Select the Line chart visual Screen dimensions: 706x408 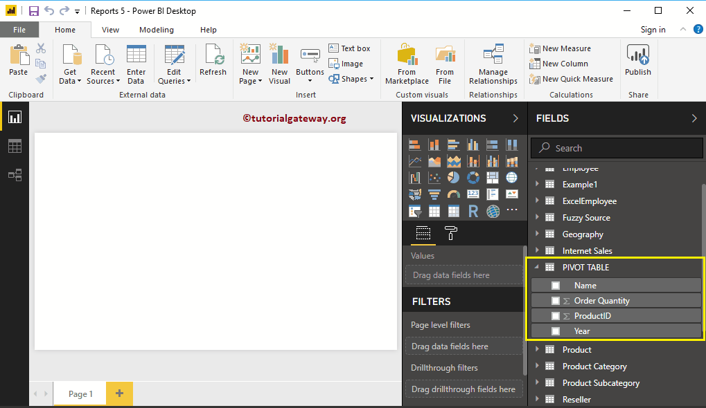[x=415, y=161]
